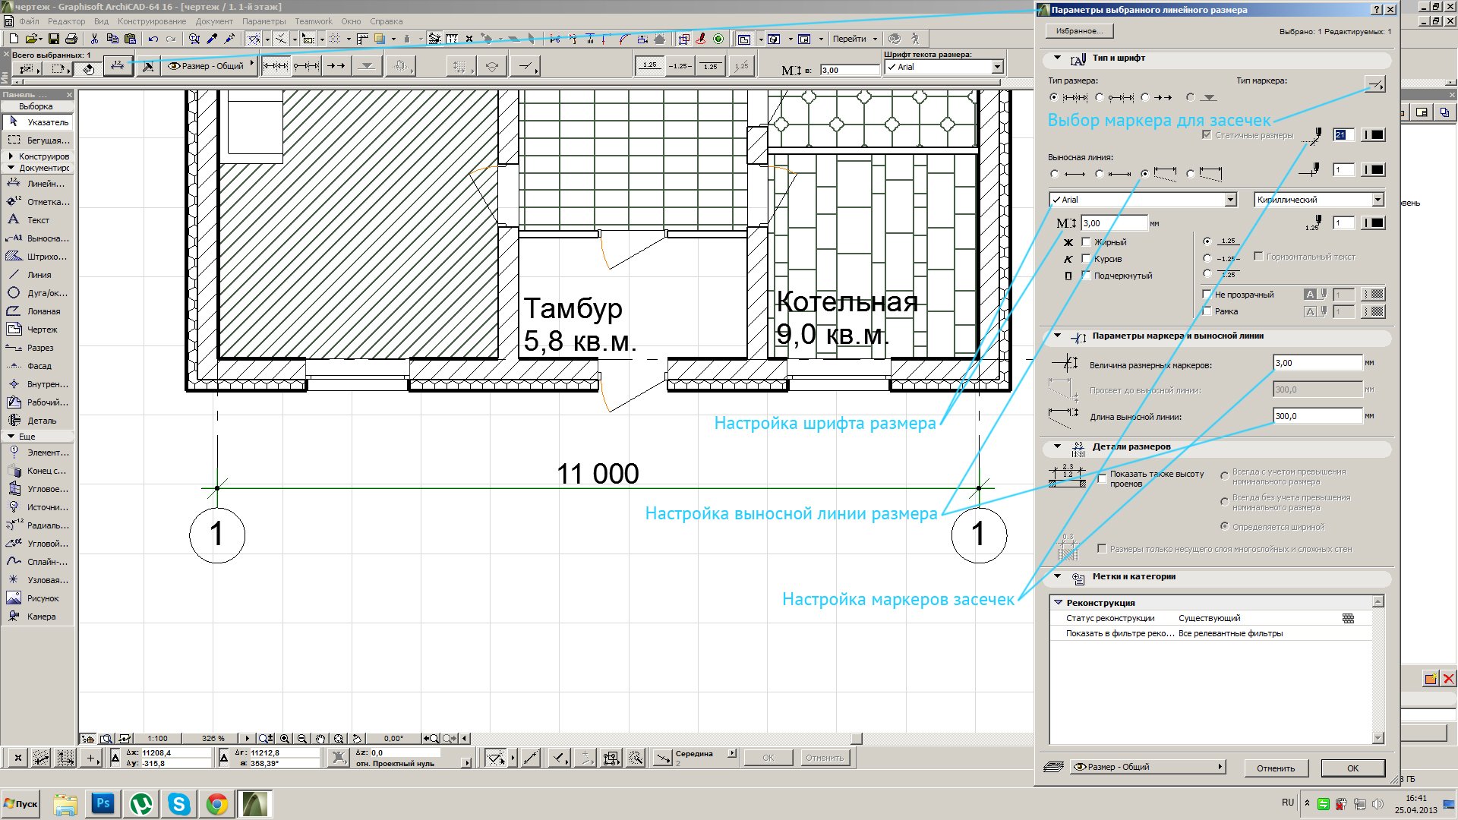1458x820 pixels.
Task: Choose the Разрез section tool
Action: click(x=38, y=348)
